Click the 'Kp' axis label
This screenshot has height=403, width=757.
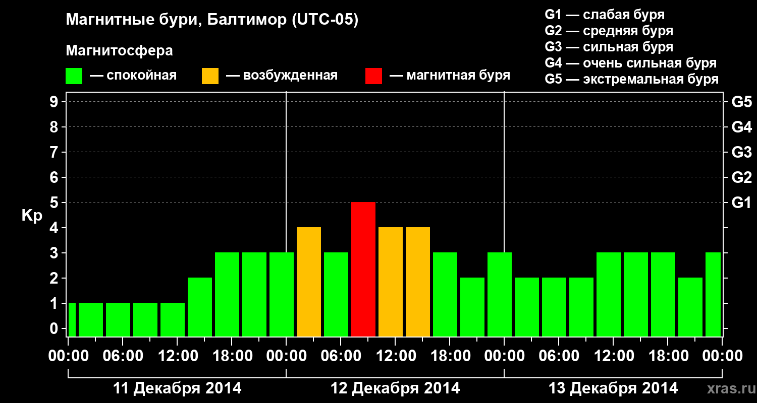[32, 216]
